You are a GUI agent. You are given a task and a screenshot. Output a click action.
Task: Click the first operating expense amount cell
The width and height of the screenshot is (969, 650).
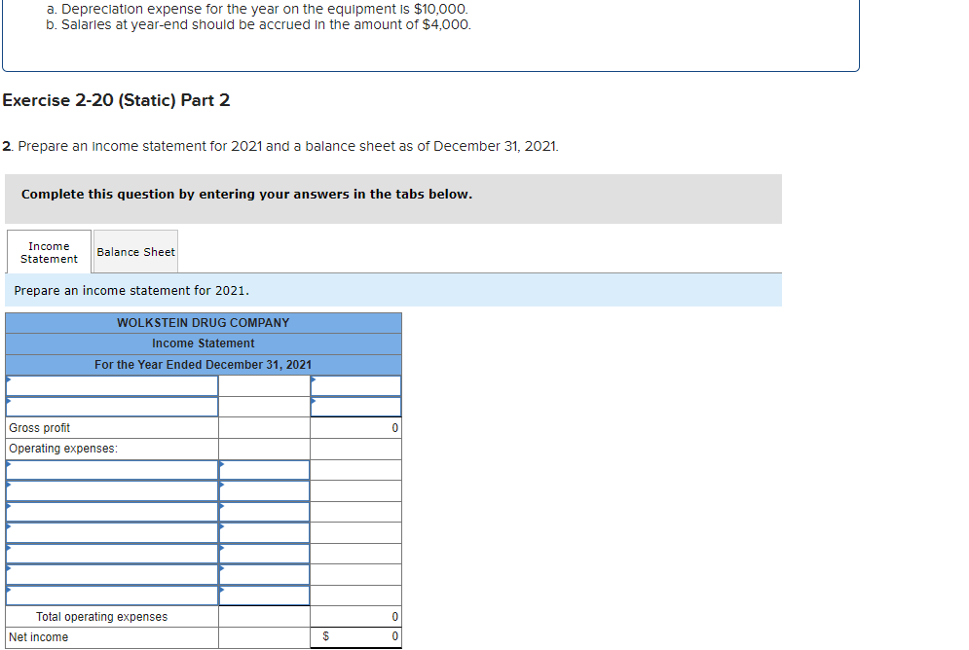click(264, 469)
